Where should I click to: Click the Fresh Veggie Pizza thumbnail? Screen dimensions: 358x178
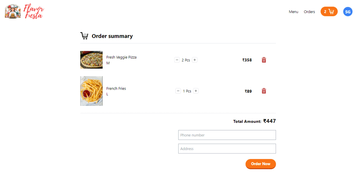click(x=91, y=60)
